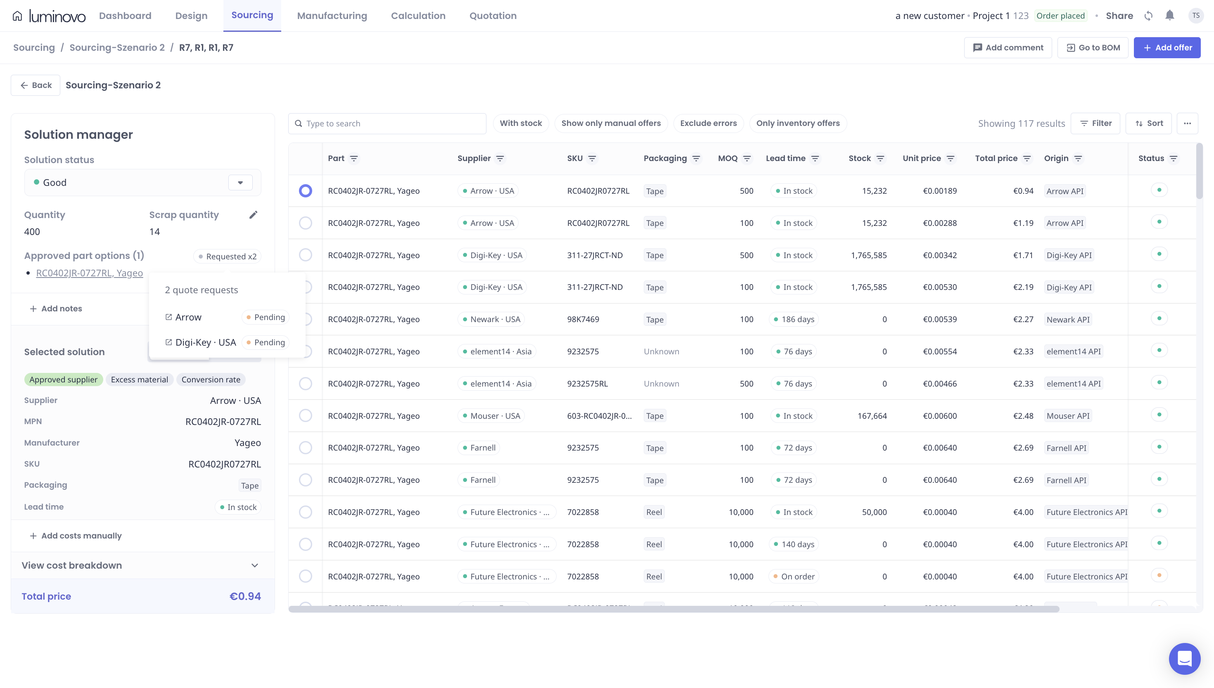The image size is (1214, 688).
Task: Open RC0402JR-0727RL, Yageo part link
Action: (x=89, y=273)
